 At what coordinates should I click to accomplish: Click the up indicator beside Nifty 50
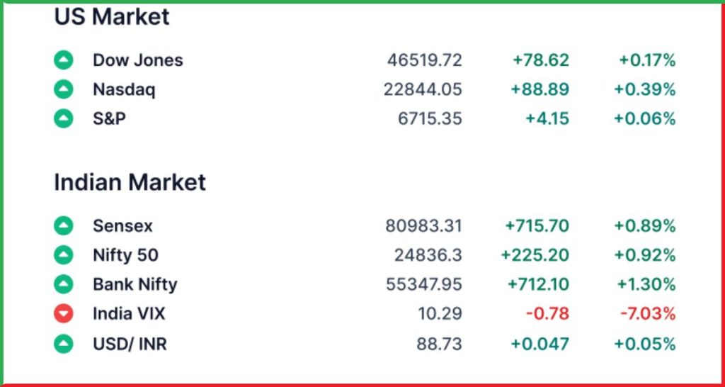click(x=64, y=255)
